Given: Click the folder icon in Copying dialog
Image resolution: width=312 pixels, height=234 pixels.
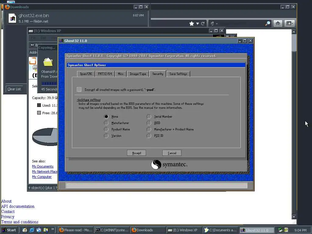Looking at the screenshot, I should point(48,62).
